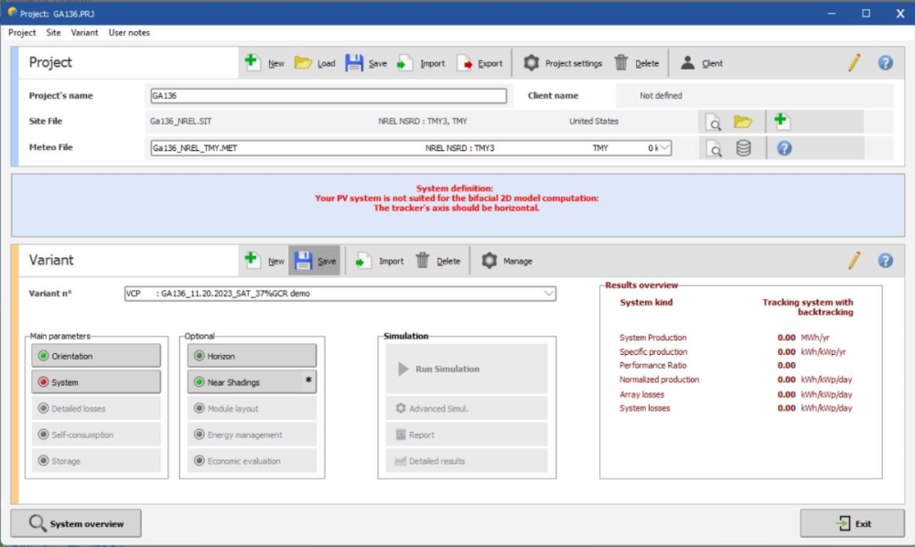The image size is (915, 547).
Task: Open System parameters with red indicator
Action: click(97, 382)
